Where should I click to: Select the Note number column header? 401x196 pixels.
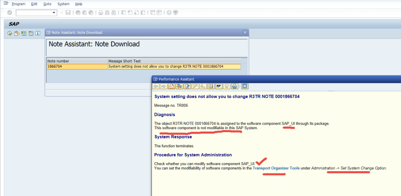pyautogui.click(x=77, y=61)
